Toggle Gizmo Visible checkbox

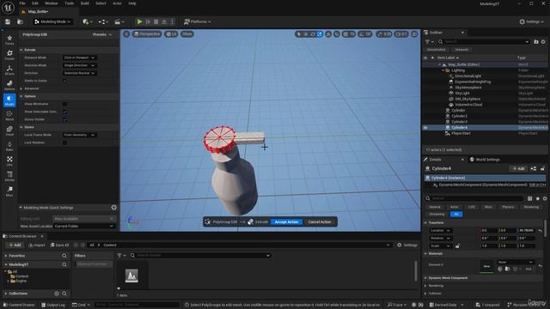tap(65, 119)
